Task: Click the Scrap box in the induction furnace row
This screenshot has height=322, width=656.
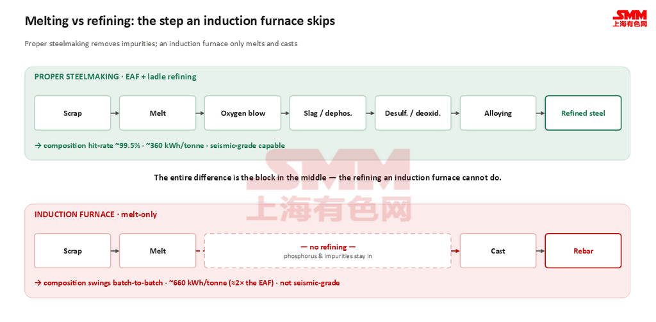Action: point(72,251)
